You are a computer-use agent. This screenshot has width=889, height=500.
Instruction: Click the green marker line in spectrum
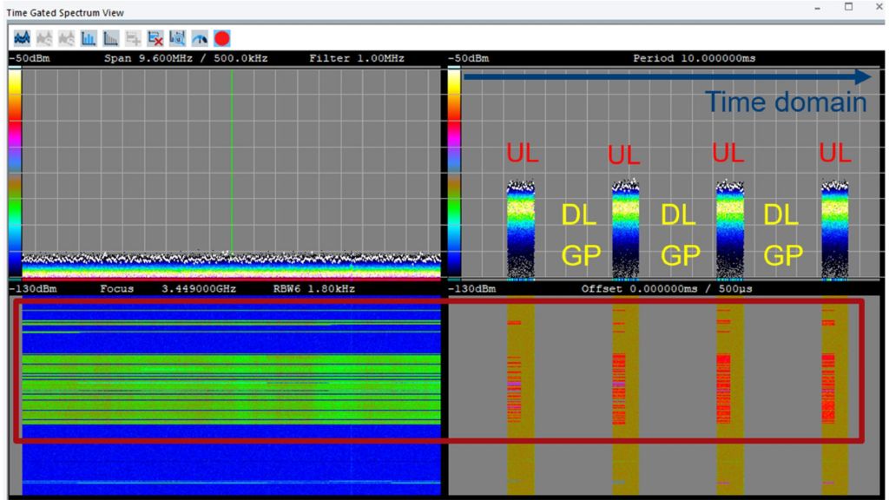[x=233, y=165]
